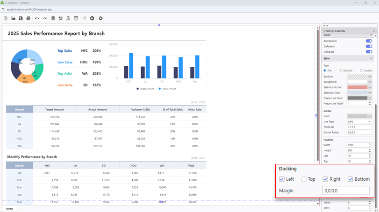Viewport: 379px width, 212px height.
Task: Disable the DoExport toggle
Action: 368,52
